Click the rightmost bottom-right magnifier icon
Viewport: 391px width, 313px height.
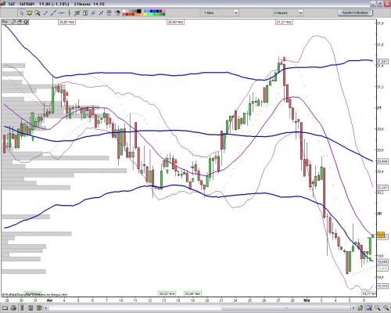(386, 308)
